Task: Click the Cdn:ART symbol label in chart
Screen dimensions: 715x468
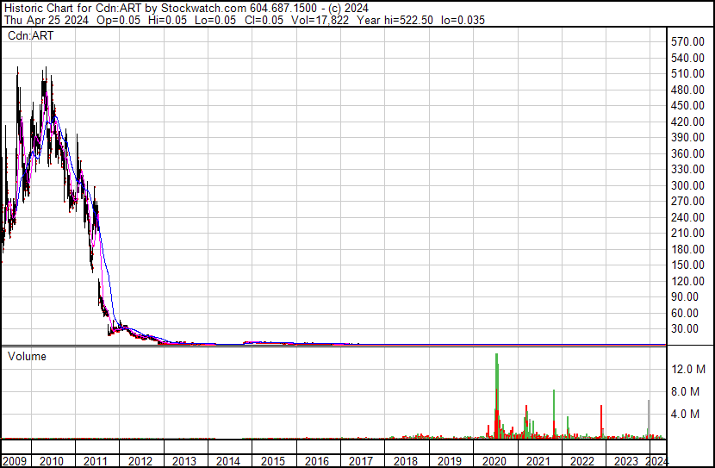Action: click(30, 35)
